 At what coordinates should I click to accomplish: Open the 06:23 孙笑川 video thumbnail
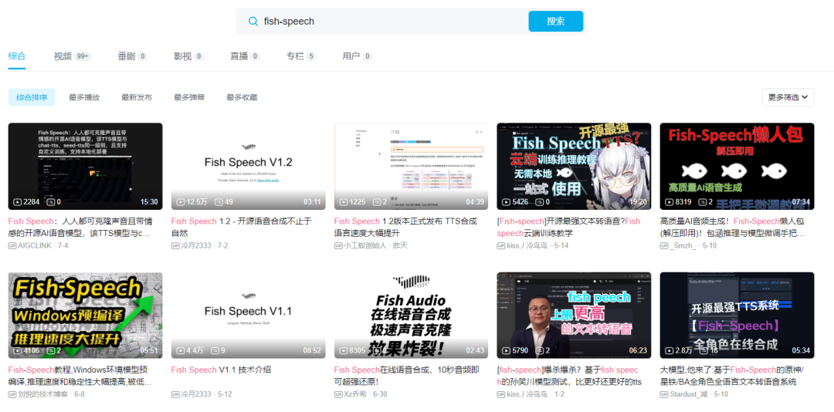click(x=574, y=316)
